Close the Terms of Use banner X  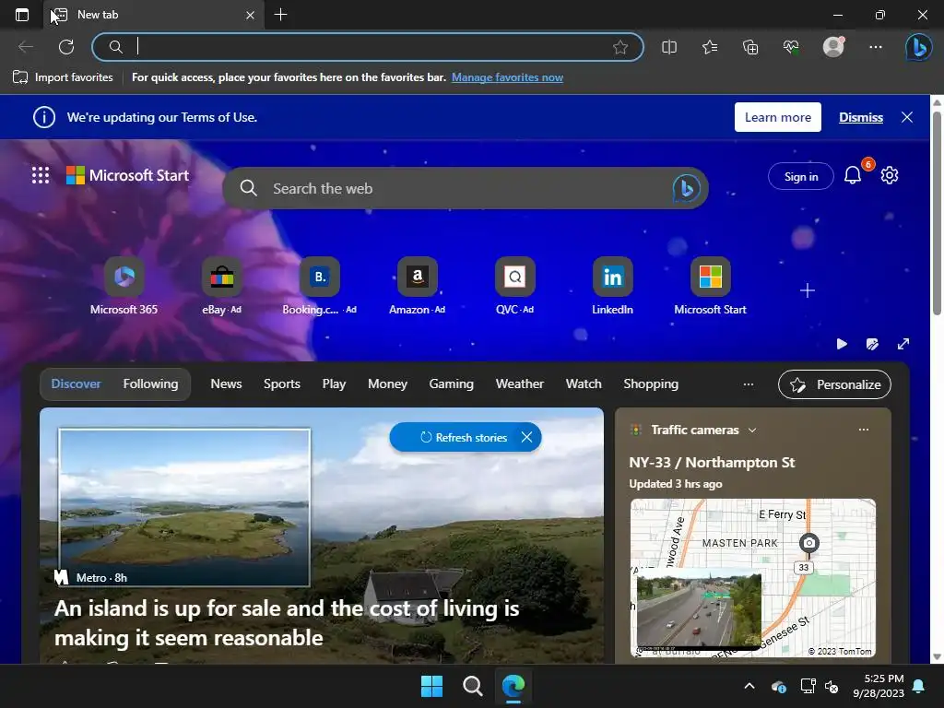click(x=907, y=117)
